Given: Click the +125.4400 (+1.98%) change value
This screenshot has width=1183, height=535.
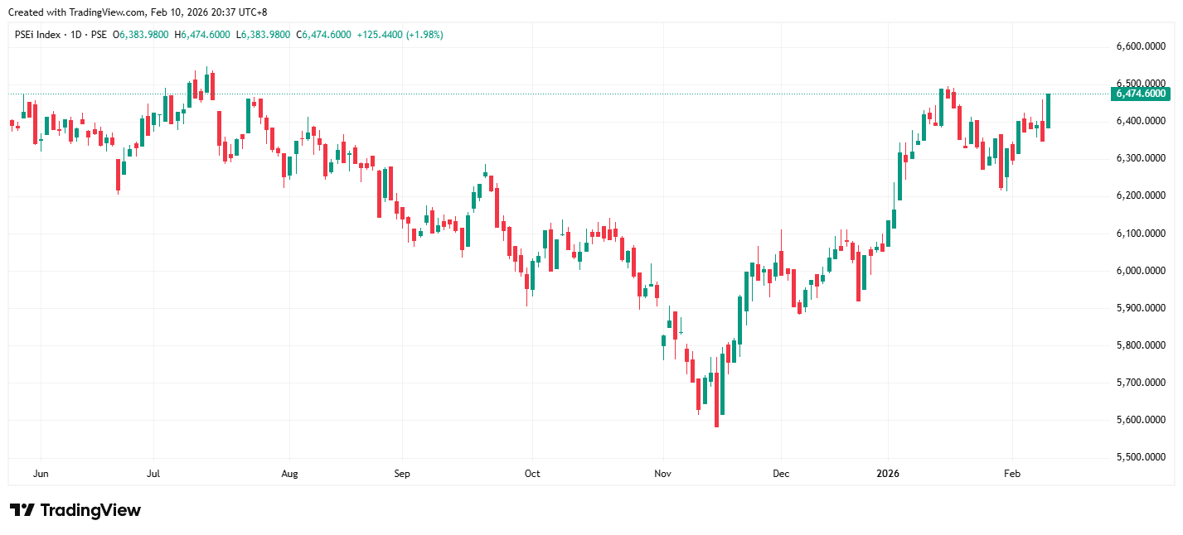Looking at the screenshot, I should [x=400, y=35].
